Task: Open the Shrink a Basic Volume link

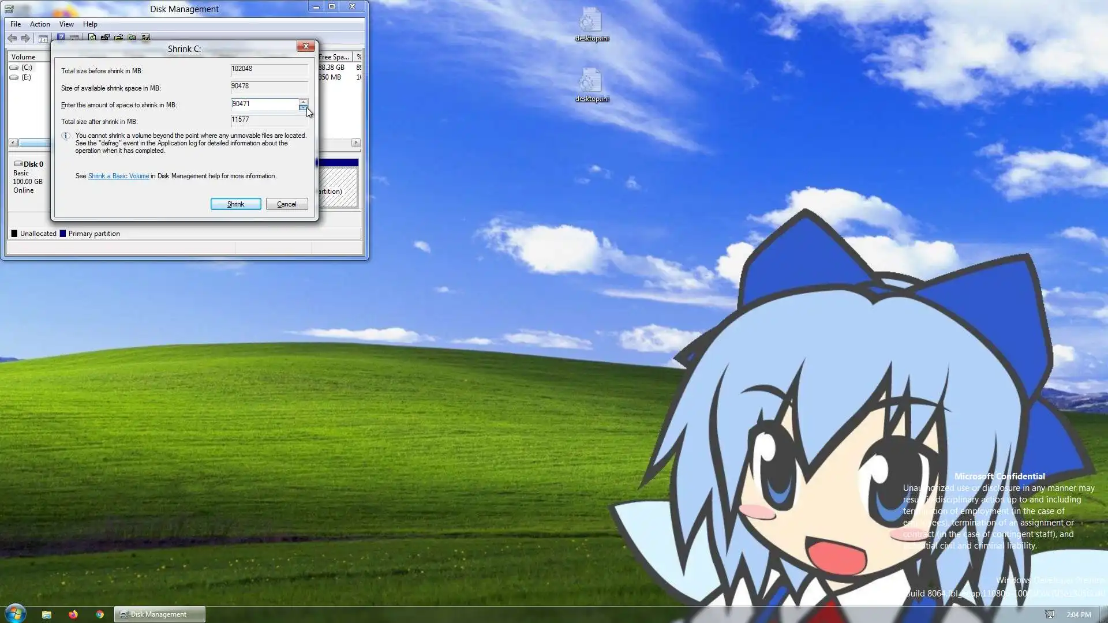Action: click(x=118, y=176)
